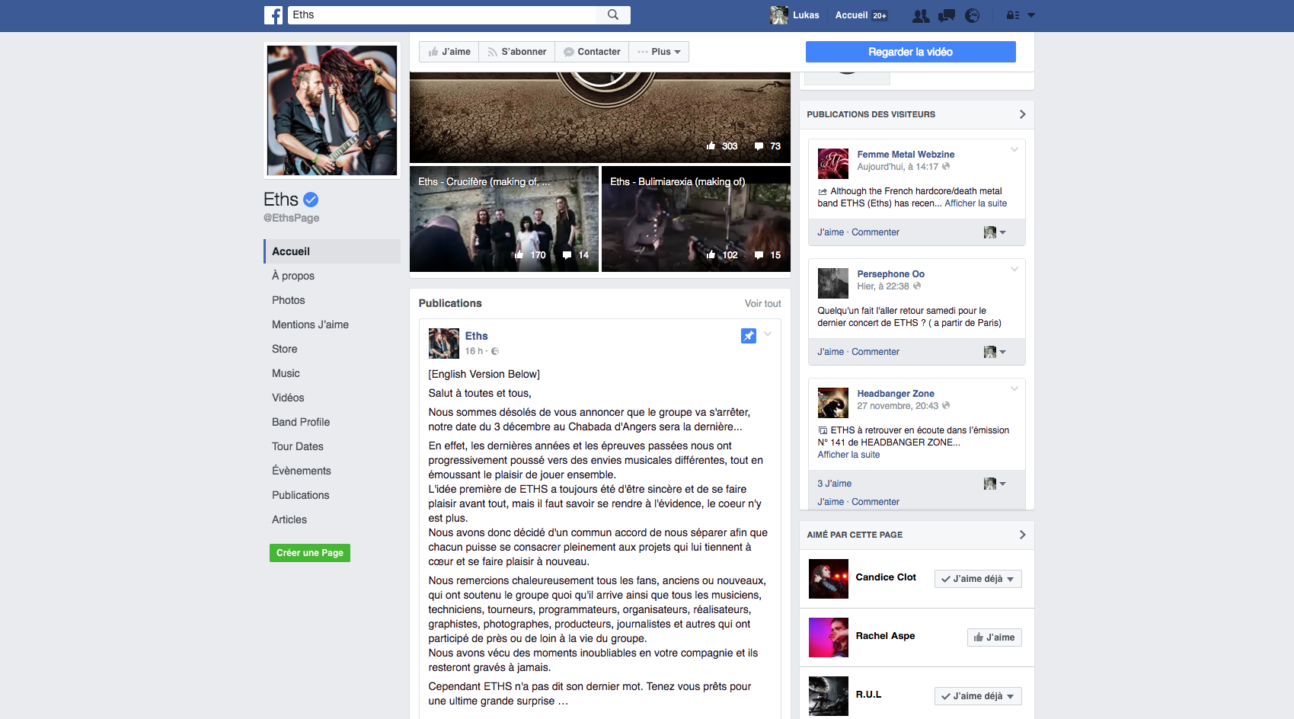Like Rachel Aspe page with J'aime

[995, 638]
